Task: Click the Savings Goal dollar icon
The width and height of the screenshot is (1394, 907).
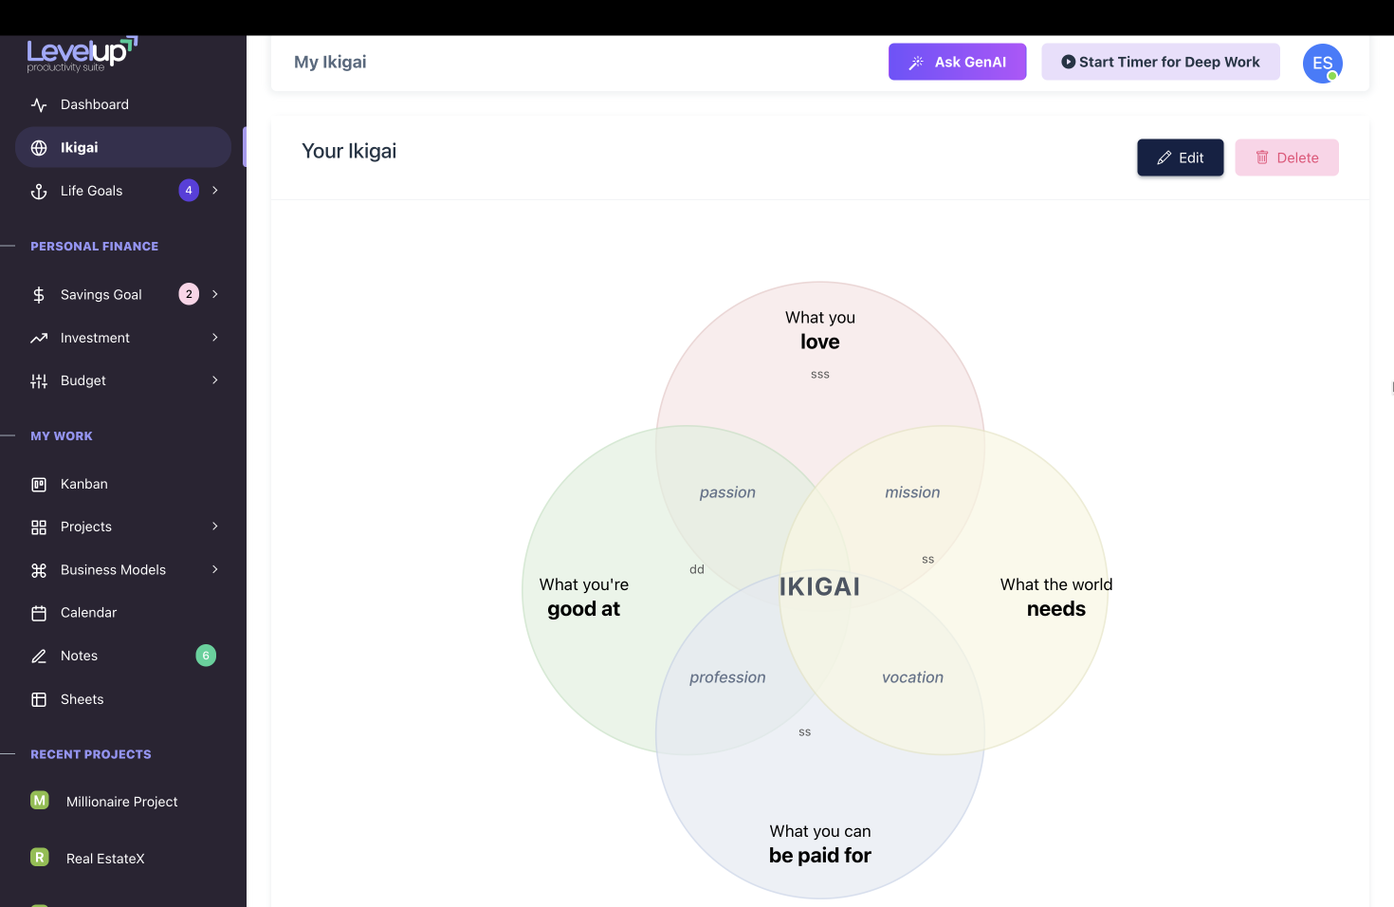Action: click(x=39, y=295)
